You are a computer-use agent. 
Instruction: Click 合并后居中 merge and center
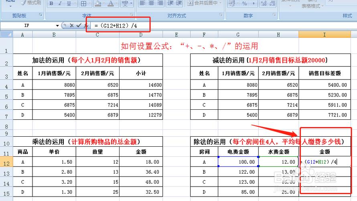[x=203, y=3]
